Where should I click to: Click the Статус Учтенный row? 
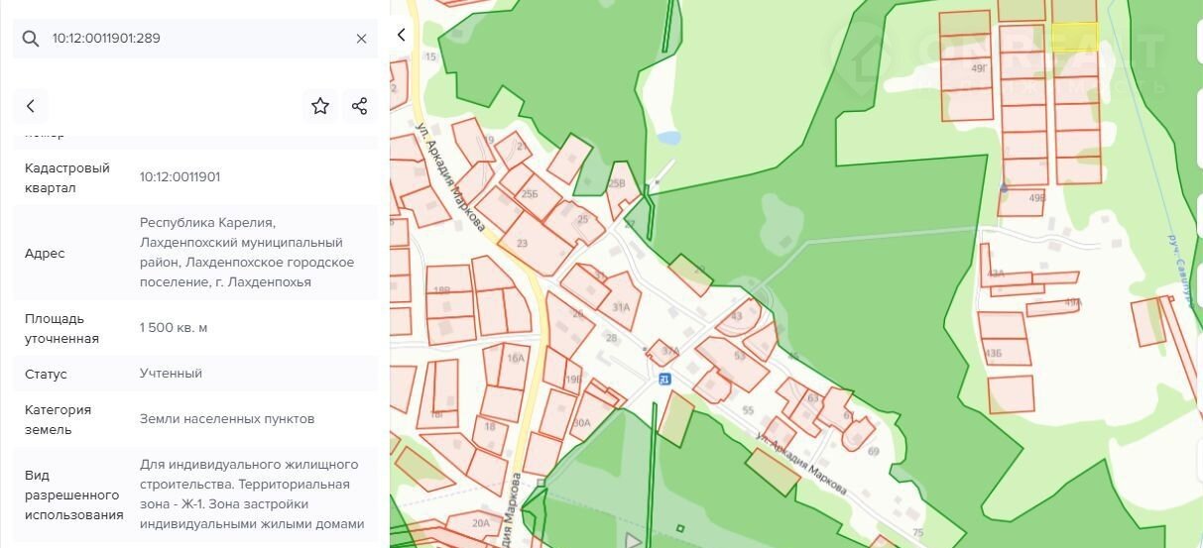pyautogui.click(x=194, y=374)
